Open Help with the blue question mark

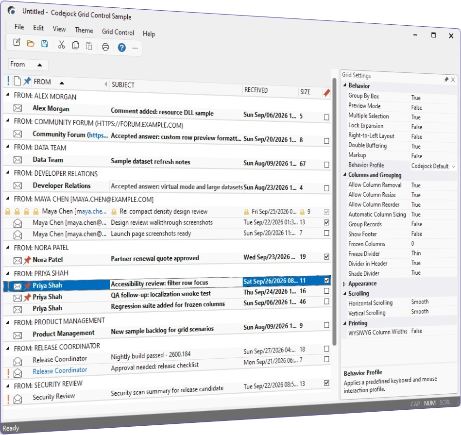click(x=122, y=47)
